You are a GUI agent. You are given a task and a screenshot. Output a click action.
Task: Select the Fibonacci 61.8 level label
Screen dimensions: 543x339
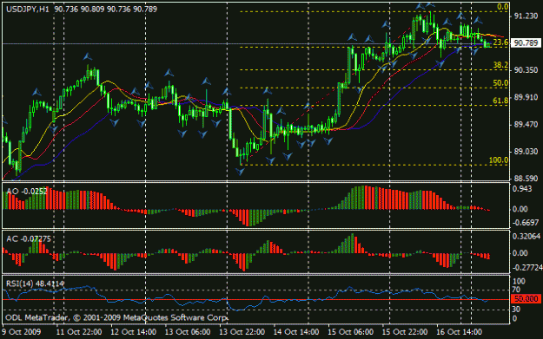500,101
